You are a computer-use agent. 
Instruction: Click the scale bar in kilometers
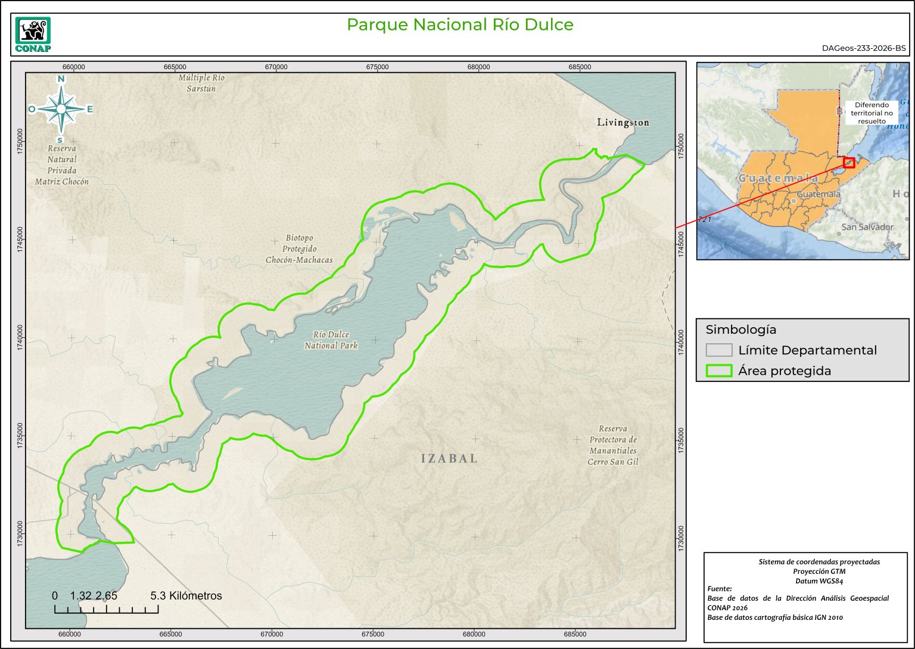coord(107,608)
